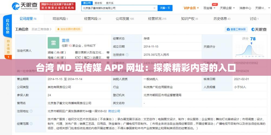271x135 pixels.
Task: Click the 天眼评分 score number 78
Action: (x=253, y=39)
